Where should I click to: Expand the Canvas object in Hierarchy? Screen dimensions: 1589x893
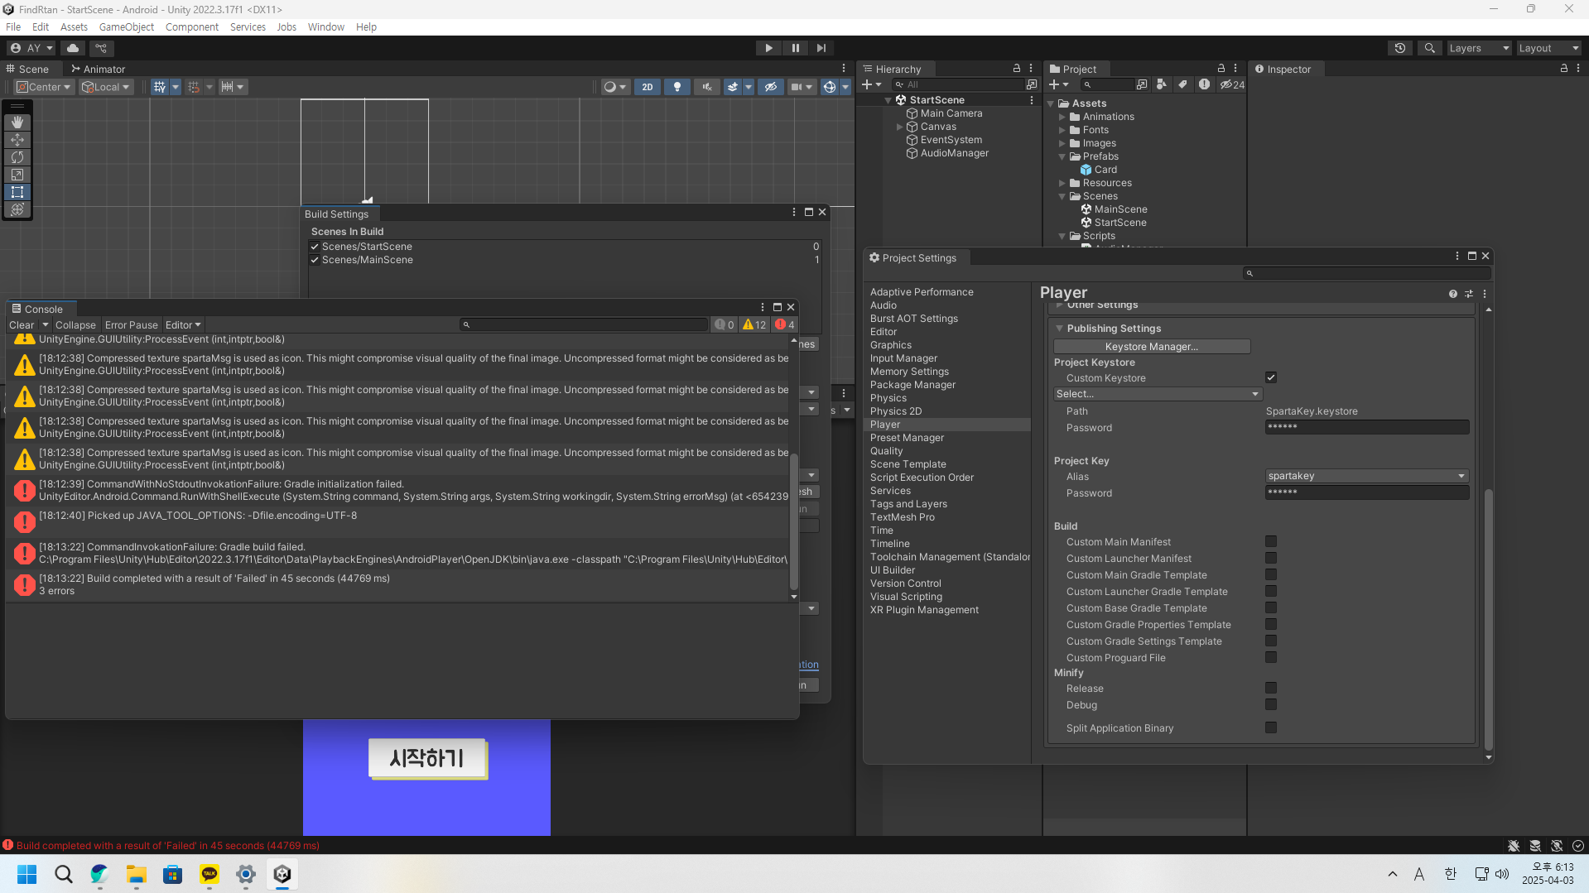point(899,127)
